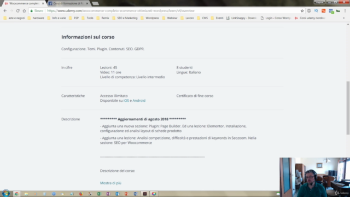
Task: Open the Chrome three-dot menu
Action: (345, 11)
